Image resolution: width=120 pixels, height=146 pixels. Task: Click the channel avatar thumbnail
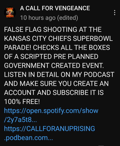point(10,13)
